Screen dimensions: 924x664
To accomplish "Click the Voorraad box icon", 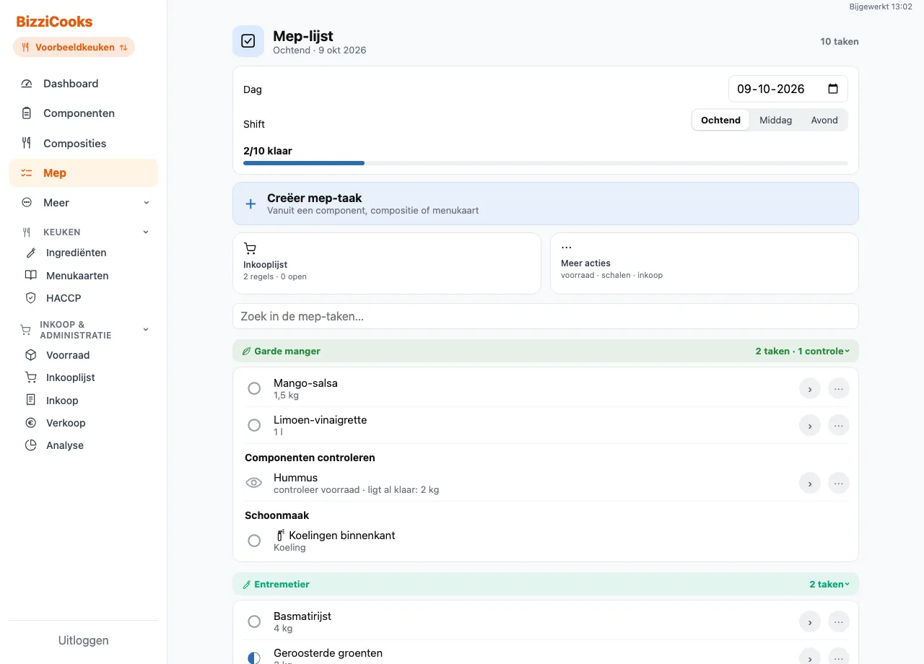I will [30, 355].
